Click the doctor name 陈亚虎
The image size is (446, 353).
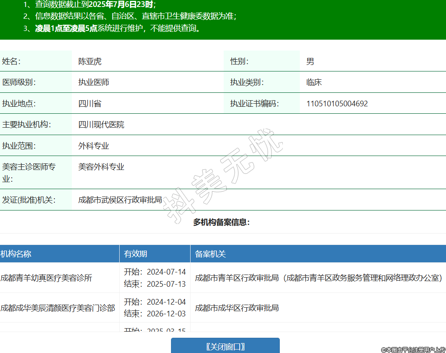click(90, 61)
